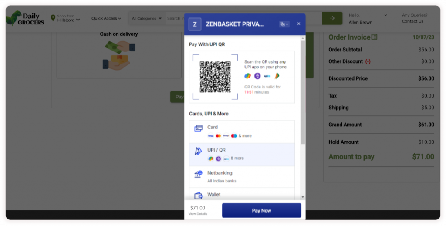The height and width of the screenshot is (226, 446).
Task: Open the language selector dropdown in payment header
Action: [x=284, y=24]
